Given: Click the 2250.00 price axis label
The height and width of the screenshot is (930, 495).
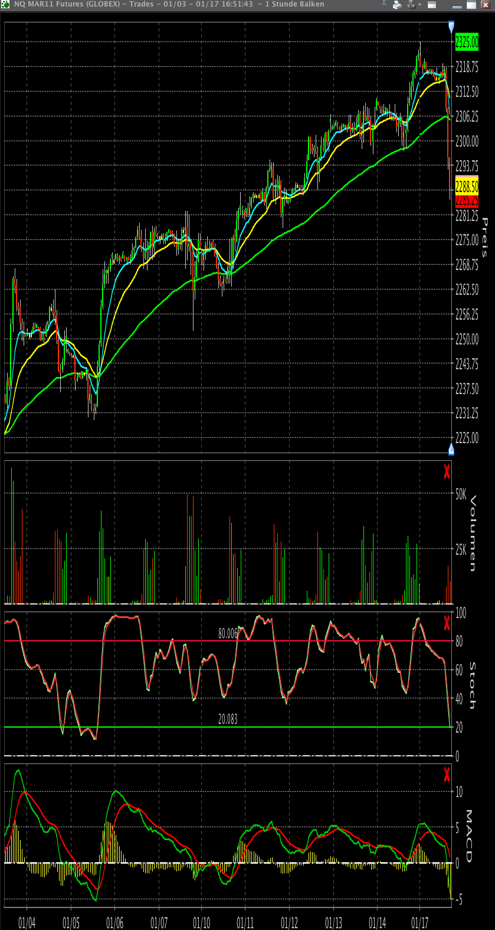Looking at the screenshot, I should click(x=467, y=339).
